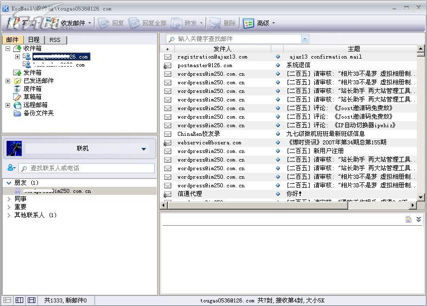Open the ajax13 confirmation mail message
Viewport: 427px width, 306px height.
tap(326, 57)
